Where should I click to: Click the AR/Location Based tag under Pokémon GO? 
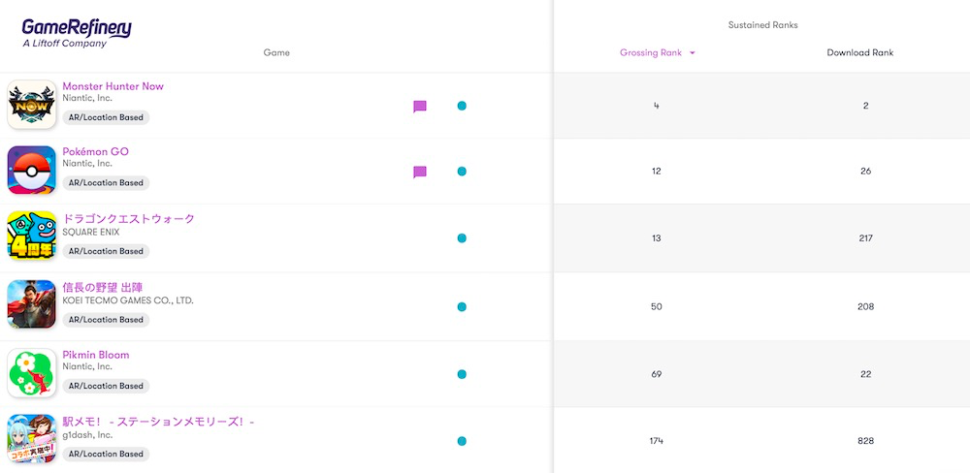tap(106, 182)
